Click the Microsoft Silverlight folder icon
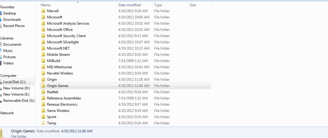This screenshot has height=138, width=328. click(43, 42)
